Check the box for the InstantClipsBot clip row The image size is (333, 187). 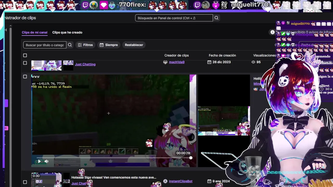25,182
